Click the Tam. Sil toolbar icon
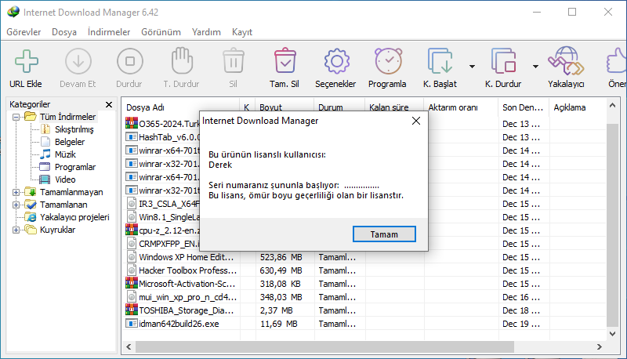 click(x=285, y=61)
